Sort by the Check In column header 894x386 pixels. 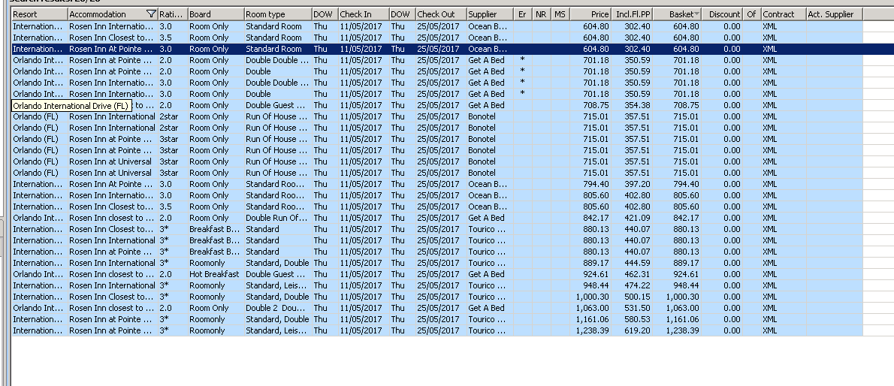pos(363,14)
